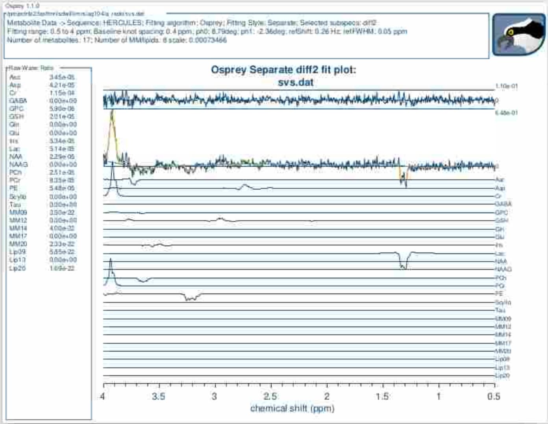Click the Lac entry in the ratio list
The width and height of the screenshot is (548, 424).
tap(15, 149)
